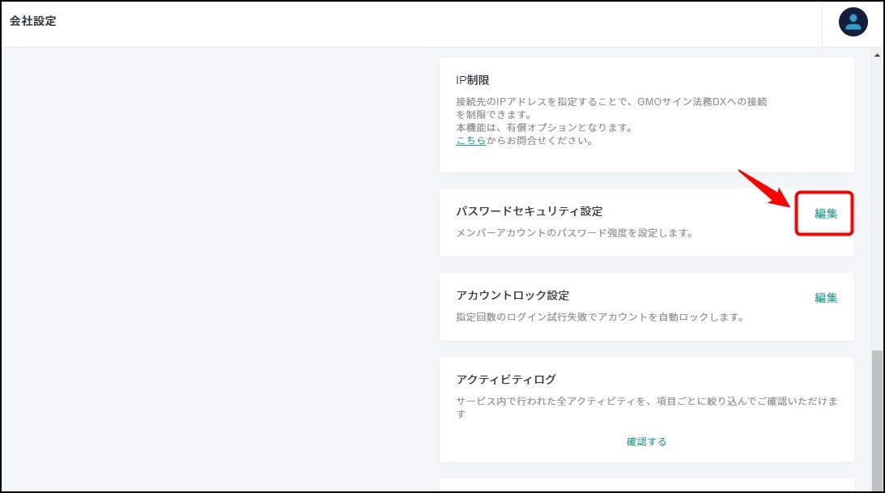
Task: Edit パスワードセキュリティ設定 via 編集
Action: click(825, 214)
